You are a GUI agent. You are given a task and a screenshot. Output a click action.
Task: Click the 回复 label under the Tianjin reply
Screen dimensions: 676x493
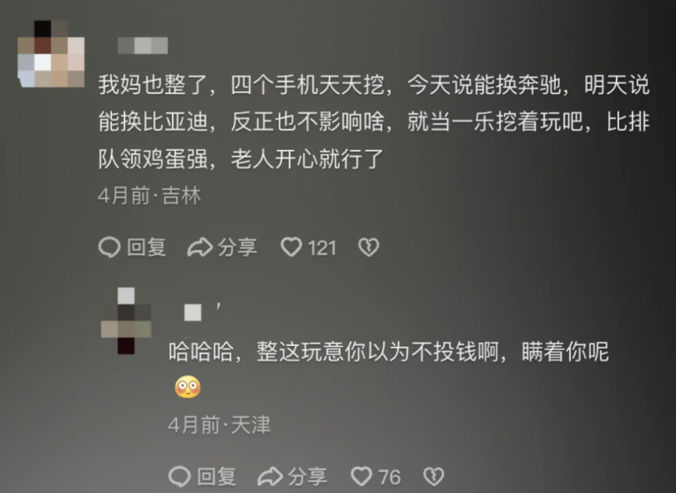216,476
